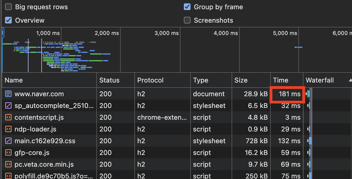Click the script icon beside contentscript.js

(8, 117)
